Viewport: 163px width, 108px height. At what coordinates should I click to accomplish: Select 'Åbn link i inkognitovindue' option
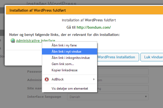[x=70, y=58]
